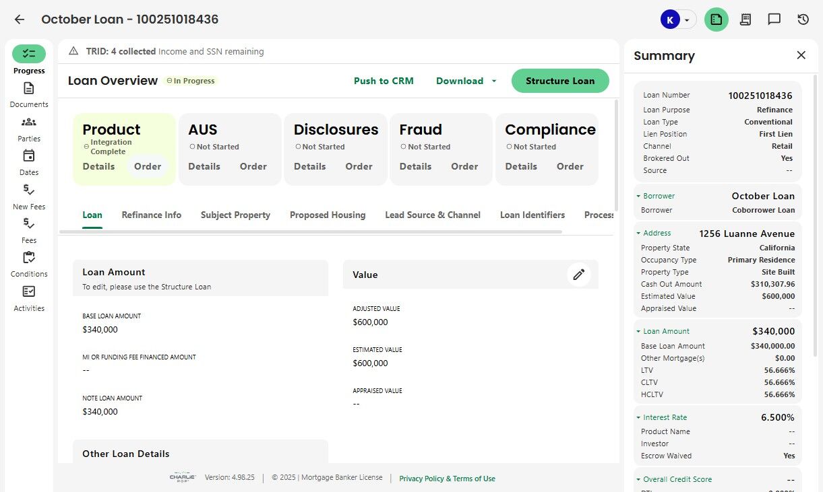The width and height of the screenshot is (823, 492).
Task: Click the Structure Loan button
Action: point(559,81)
